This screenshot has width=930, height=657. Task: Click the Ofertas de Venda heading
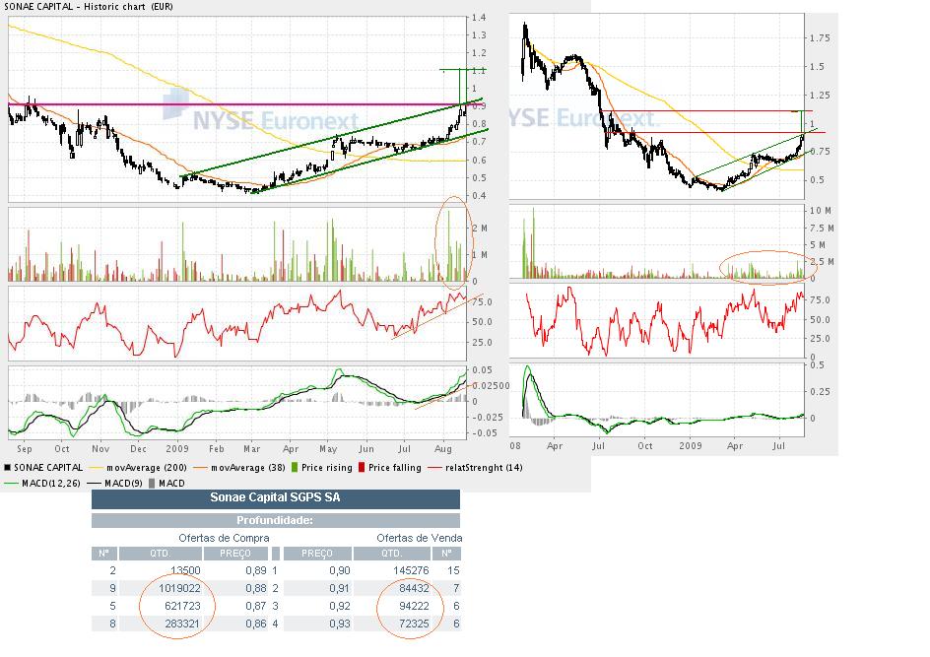tap(420, 538)
